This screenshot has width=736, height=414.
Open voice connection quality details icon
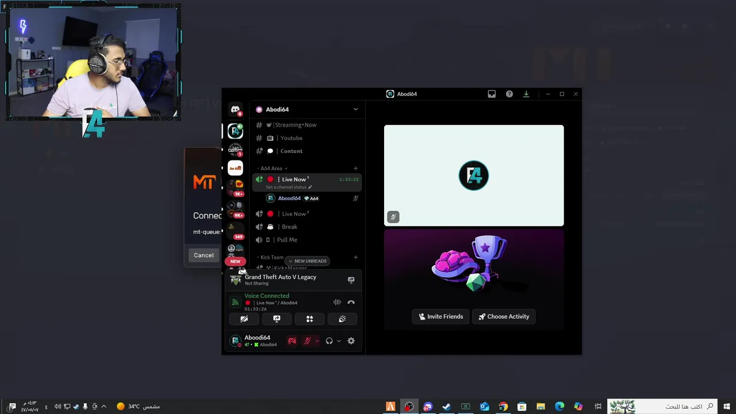coord(235,302)
